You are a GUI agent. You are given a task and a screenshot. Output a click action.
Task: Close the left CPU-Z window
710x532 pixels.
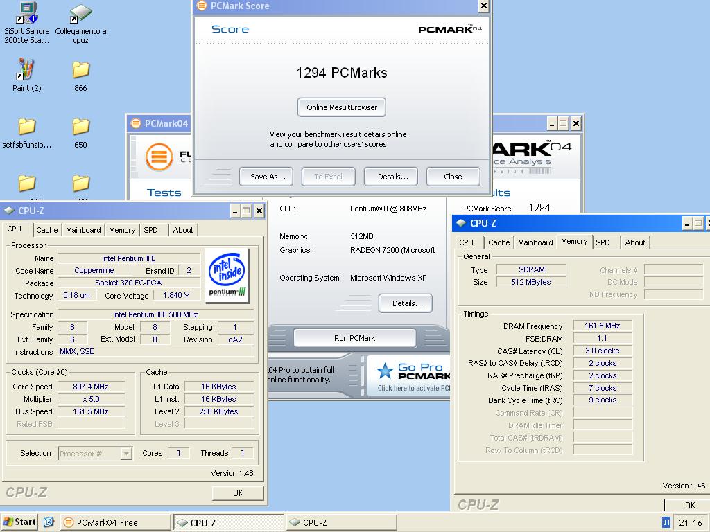(x=259, y=211)
